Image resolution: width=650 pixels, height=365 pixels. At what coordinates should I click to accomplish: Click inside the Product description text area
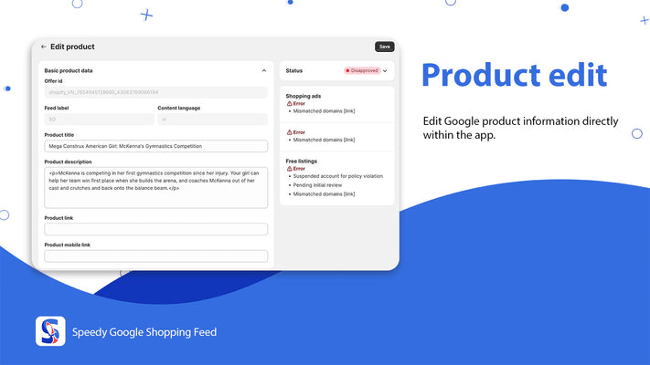(x=155, y=186)
